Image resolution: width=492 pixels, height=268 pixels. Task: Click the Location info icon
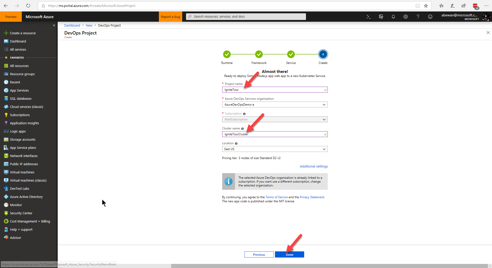[x=236, y=143]
